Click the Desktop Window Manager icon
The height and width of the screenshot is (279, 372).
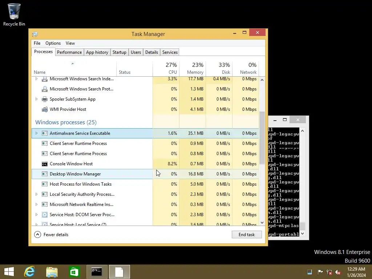pos(44,174)
